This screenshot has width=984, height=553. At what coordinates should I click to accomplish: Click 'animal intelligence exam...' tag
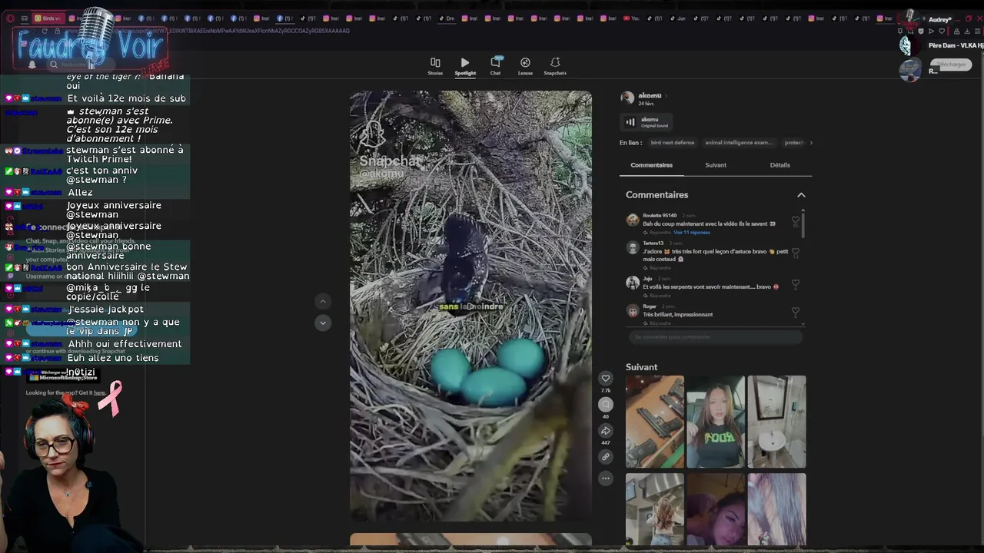[x=739, y=143]
